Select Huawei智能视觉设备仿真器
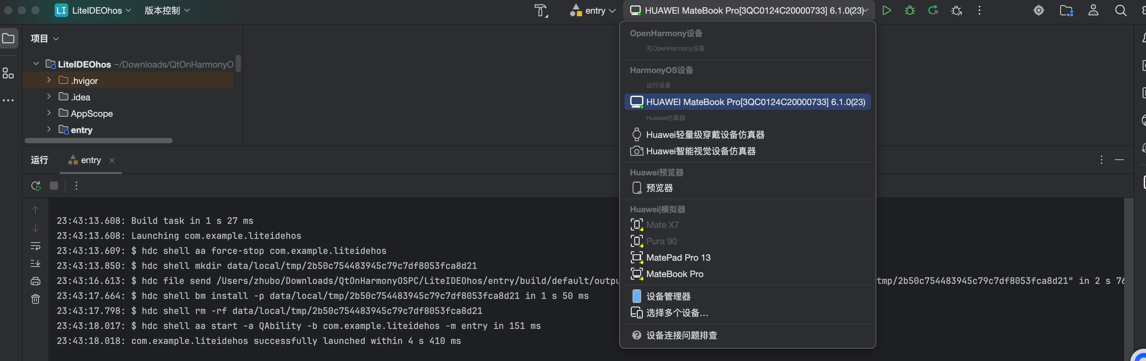Image resolution: width=1146 pixels, height=361 pixels. click(x=747, y=151)
